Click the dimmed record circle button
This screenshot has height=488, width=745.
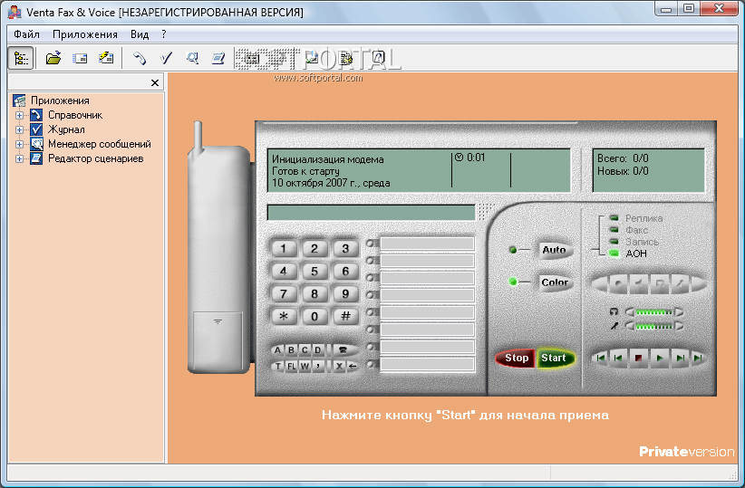pyautogui.click(x=618, y=283)
